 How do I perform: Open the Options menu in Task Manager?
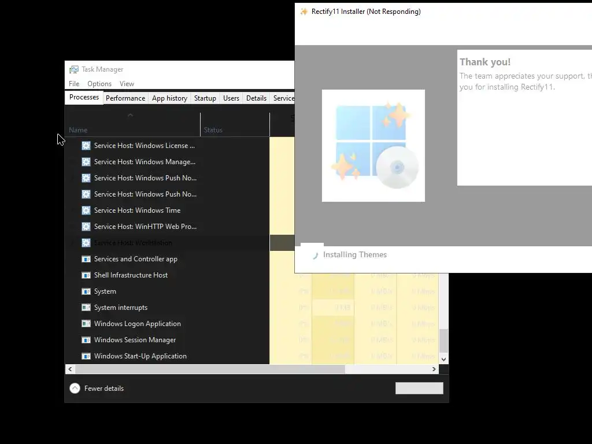99,84
